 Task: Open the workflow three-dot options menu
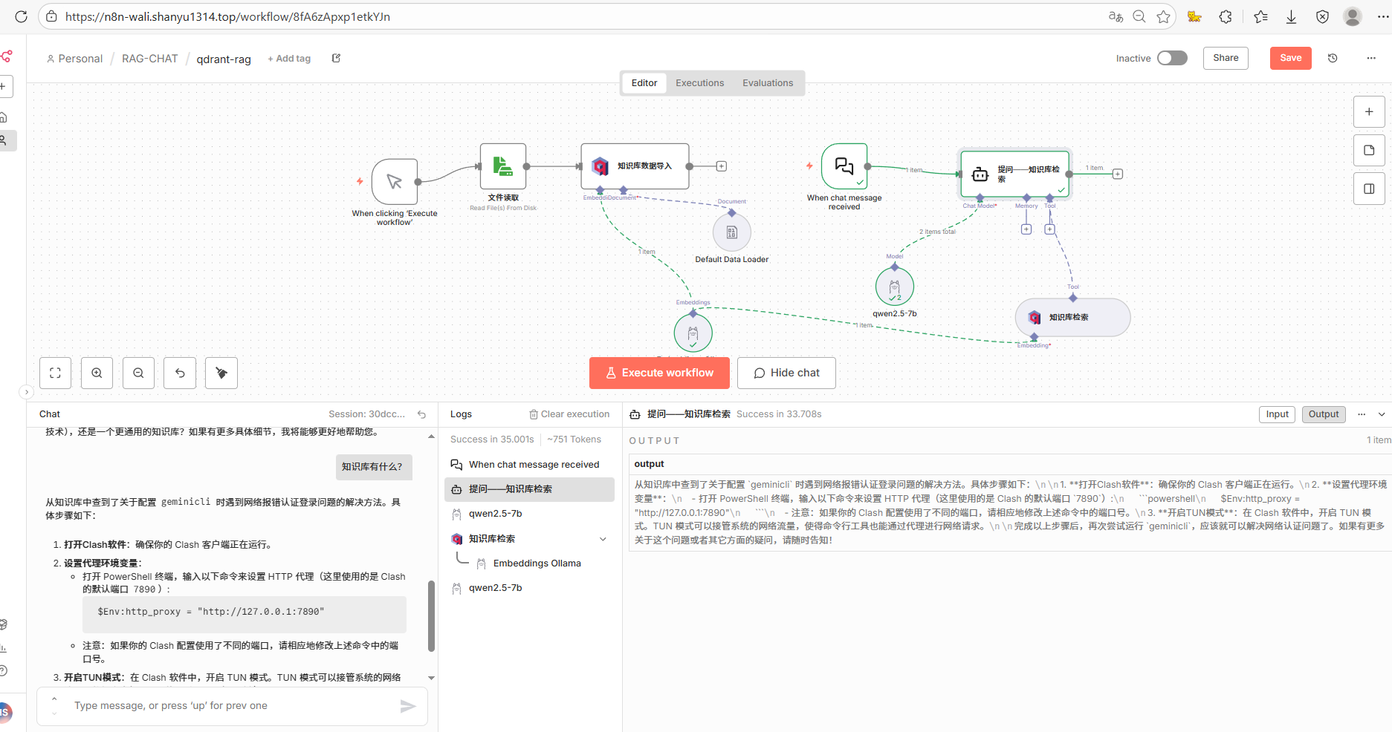click(x=1371, y=58)
